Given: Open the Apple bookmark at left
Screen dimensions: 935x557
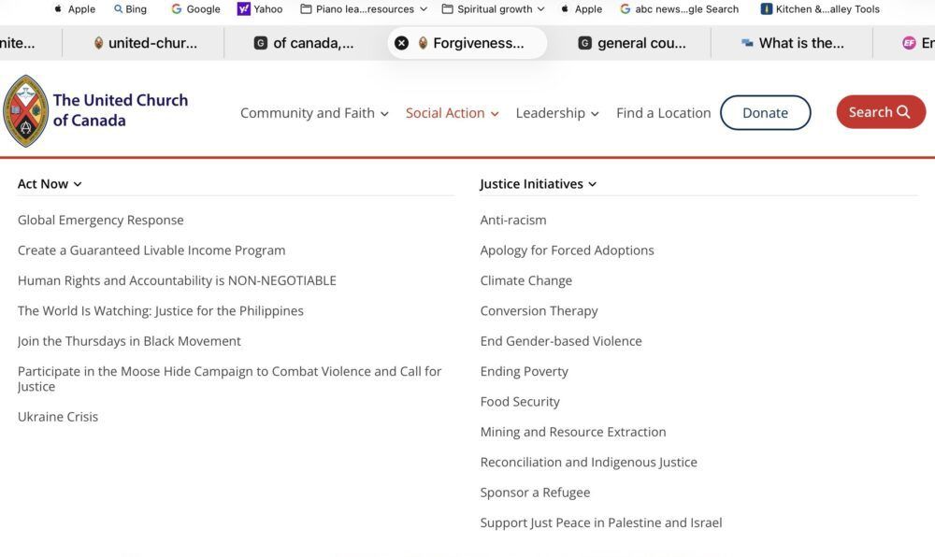Looking at the screenshot, I should (x=75, y=9).
